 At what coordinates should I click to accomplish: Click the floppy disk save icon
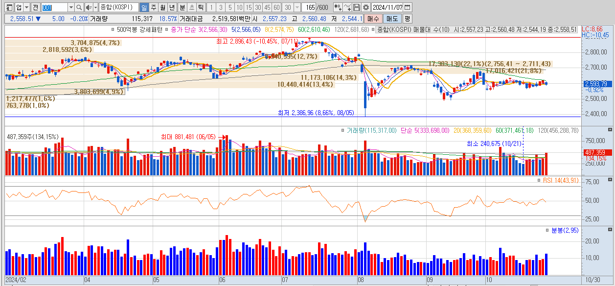357,7
